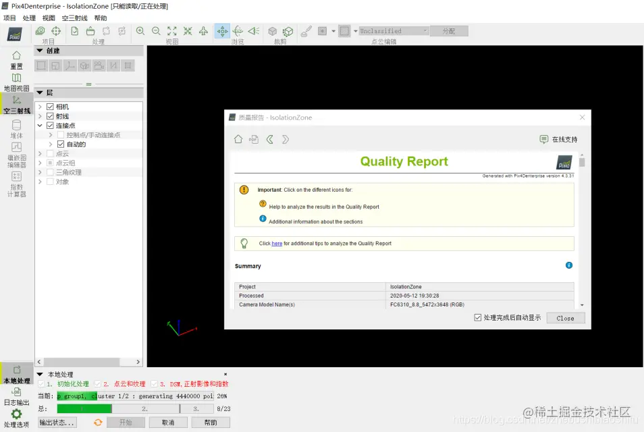Open the 空三射线 menu
The height and width of the screenshot is (432, 644).
(x=75, y=18)
